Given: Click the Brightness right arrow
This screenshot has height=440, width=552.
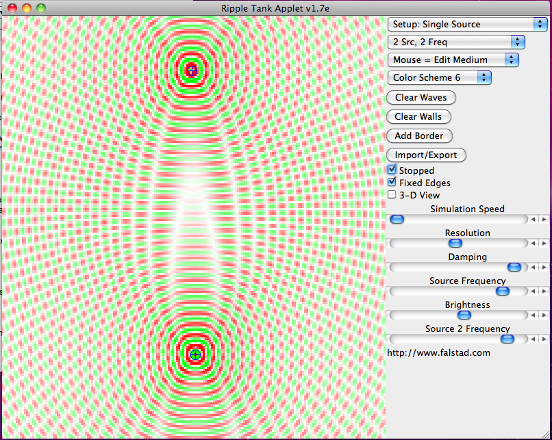Looking at the screenshot, I should (544, 315).
